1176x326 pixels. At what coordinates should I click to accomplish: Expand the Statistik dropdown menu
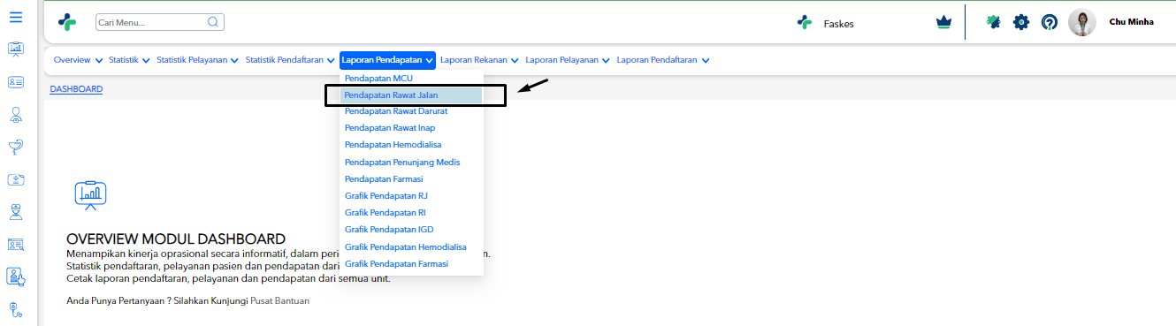coord(129,60)
